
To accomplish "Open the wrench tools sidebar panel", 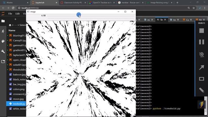I will click(3, 51).
